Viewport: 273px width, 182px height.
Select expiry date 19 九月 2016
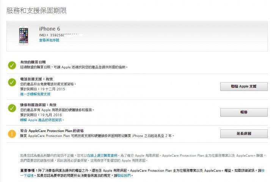point(51,115)
